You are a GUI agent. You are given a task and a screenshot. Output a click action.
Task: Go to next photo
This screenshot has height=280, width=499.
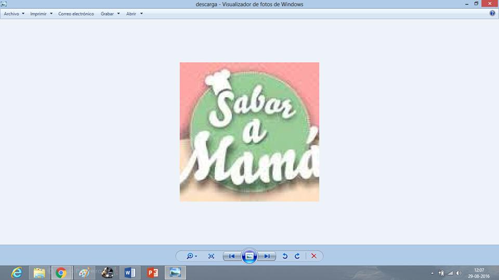267,256
